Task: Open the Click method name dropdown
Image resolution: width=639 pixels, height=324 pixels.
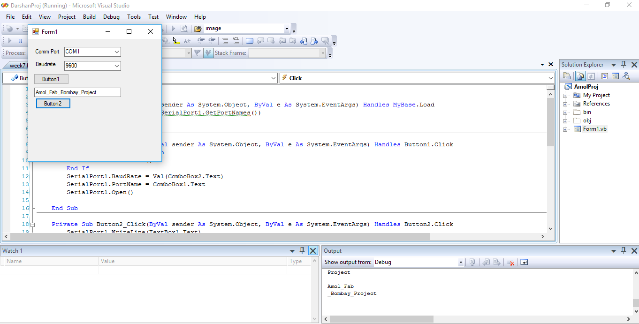Action: point(551,78)
